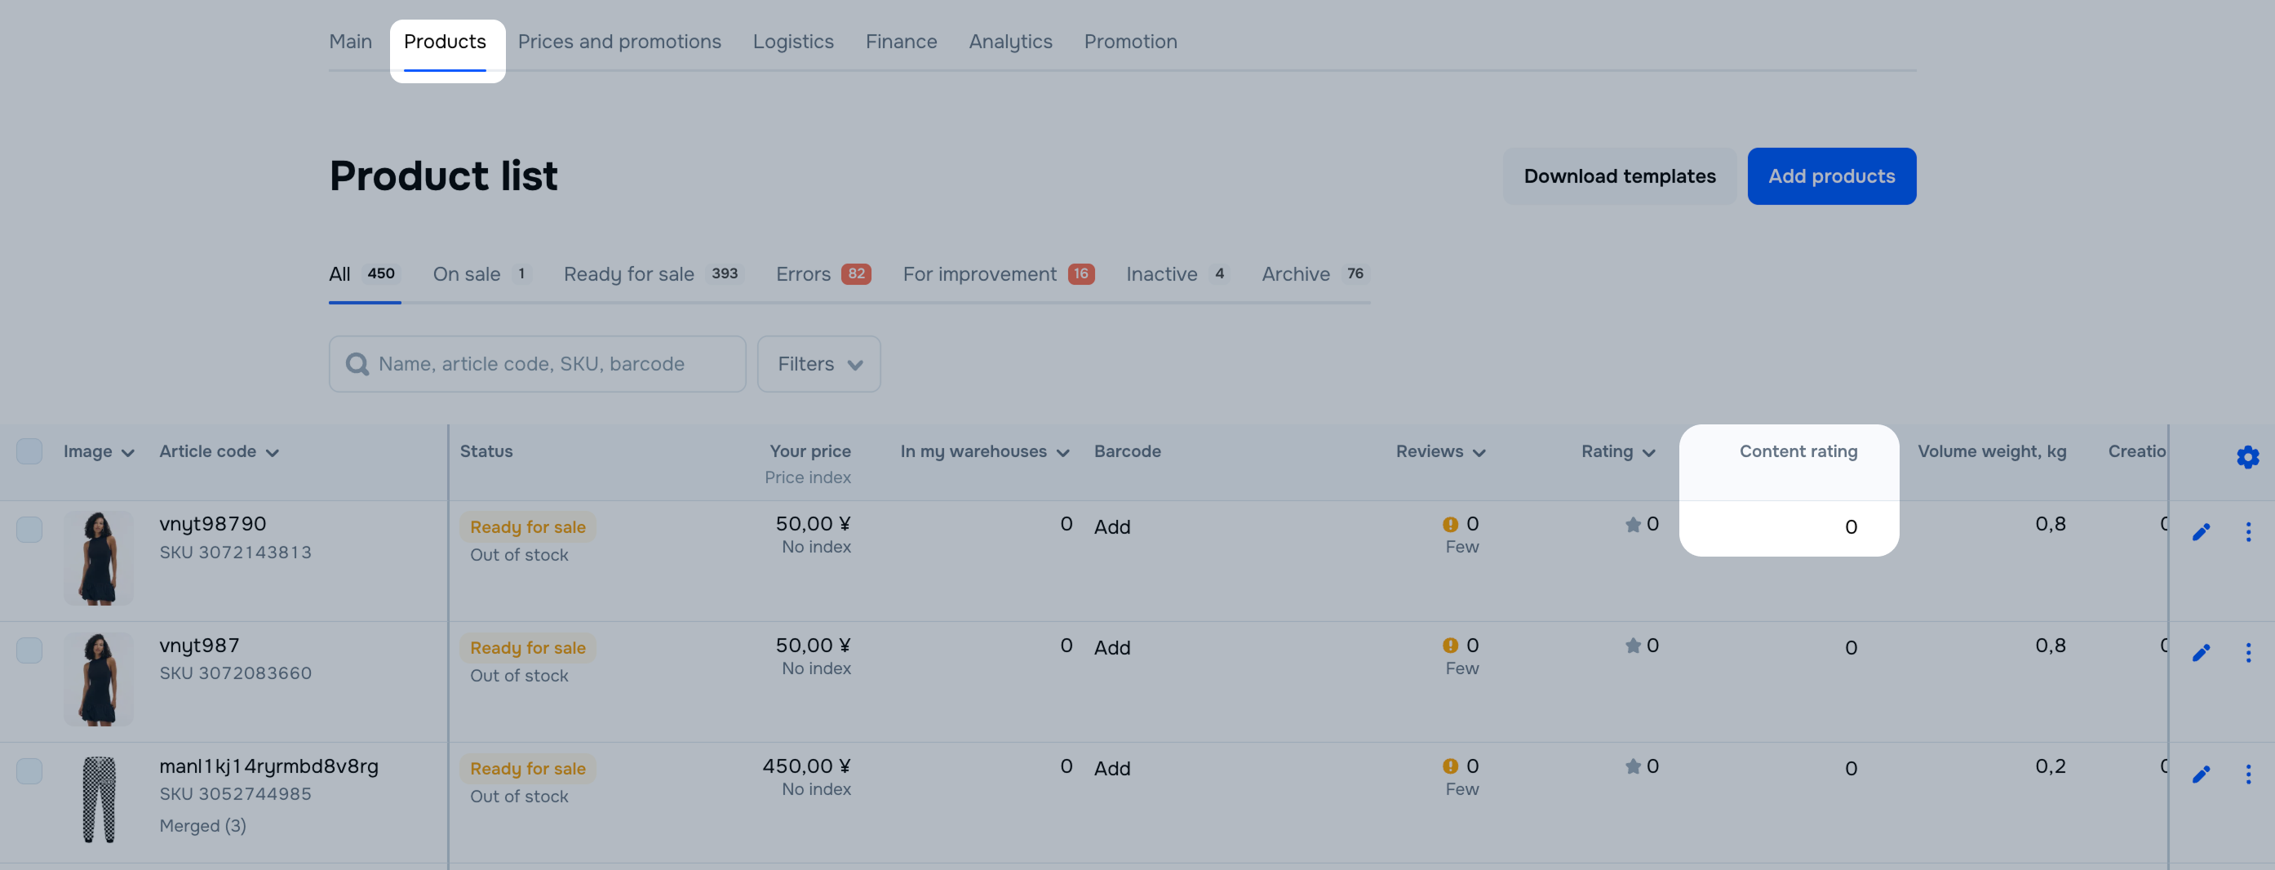Open table column settings gear

pyautogui.click(x=2246, y=457)
